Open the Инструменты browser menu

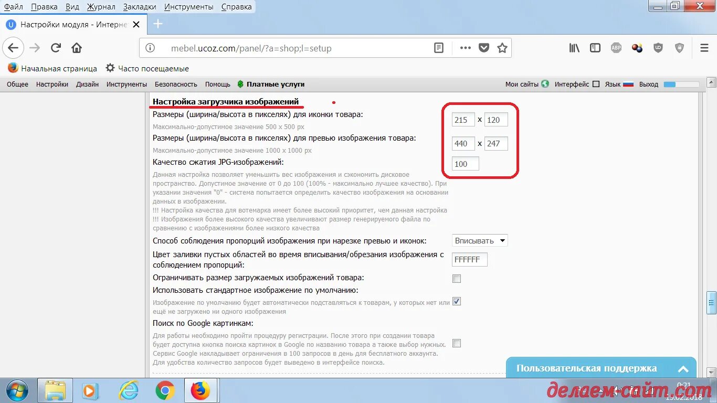[x=189, y=7]
